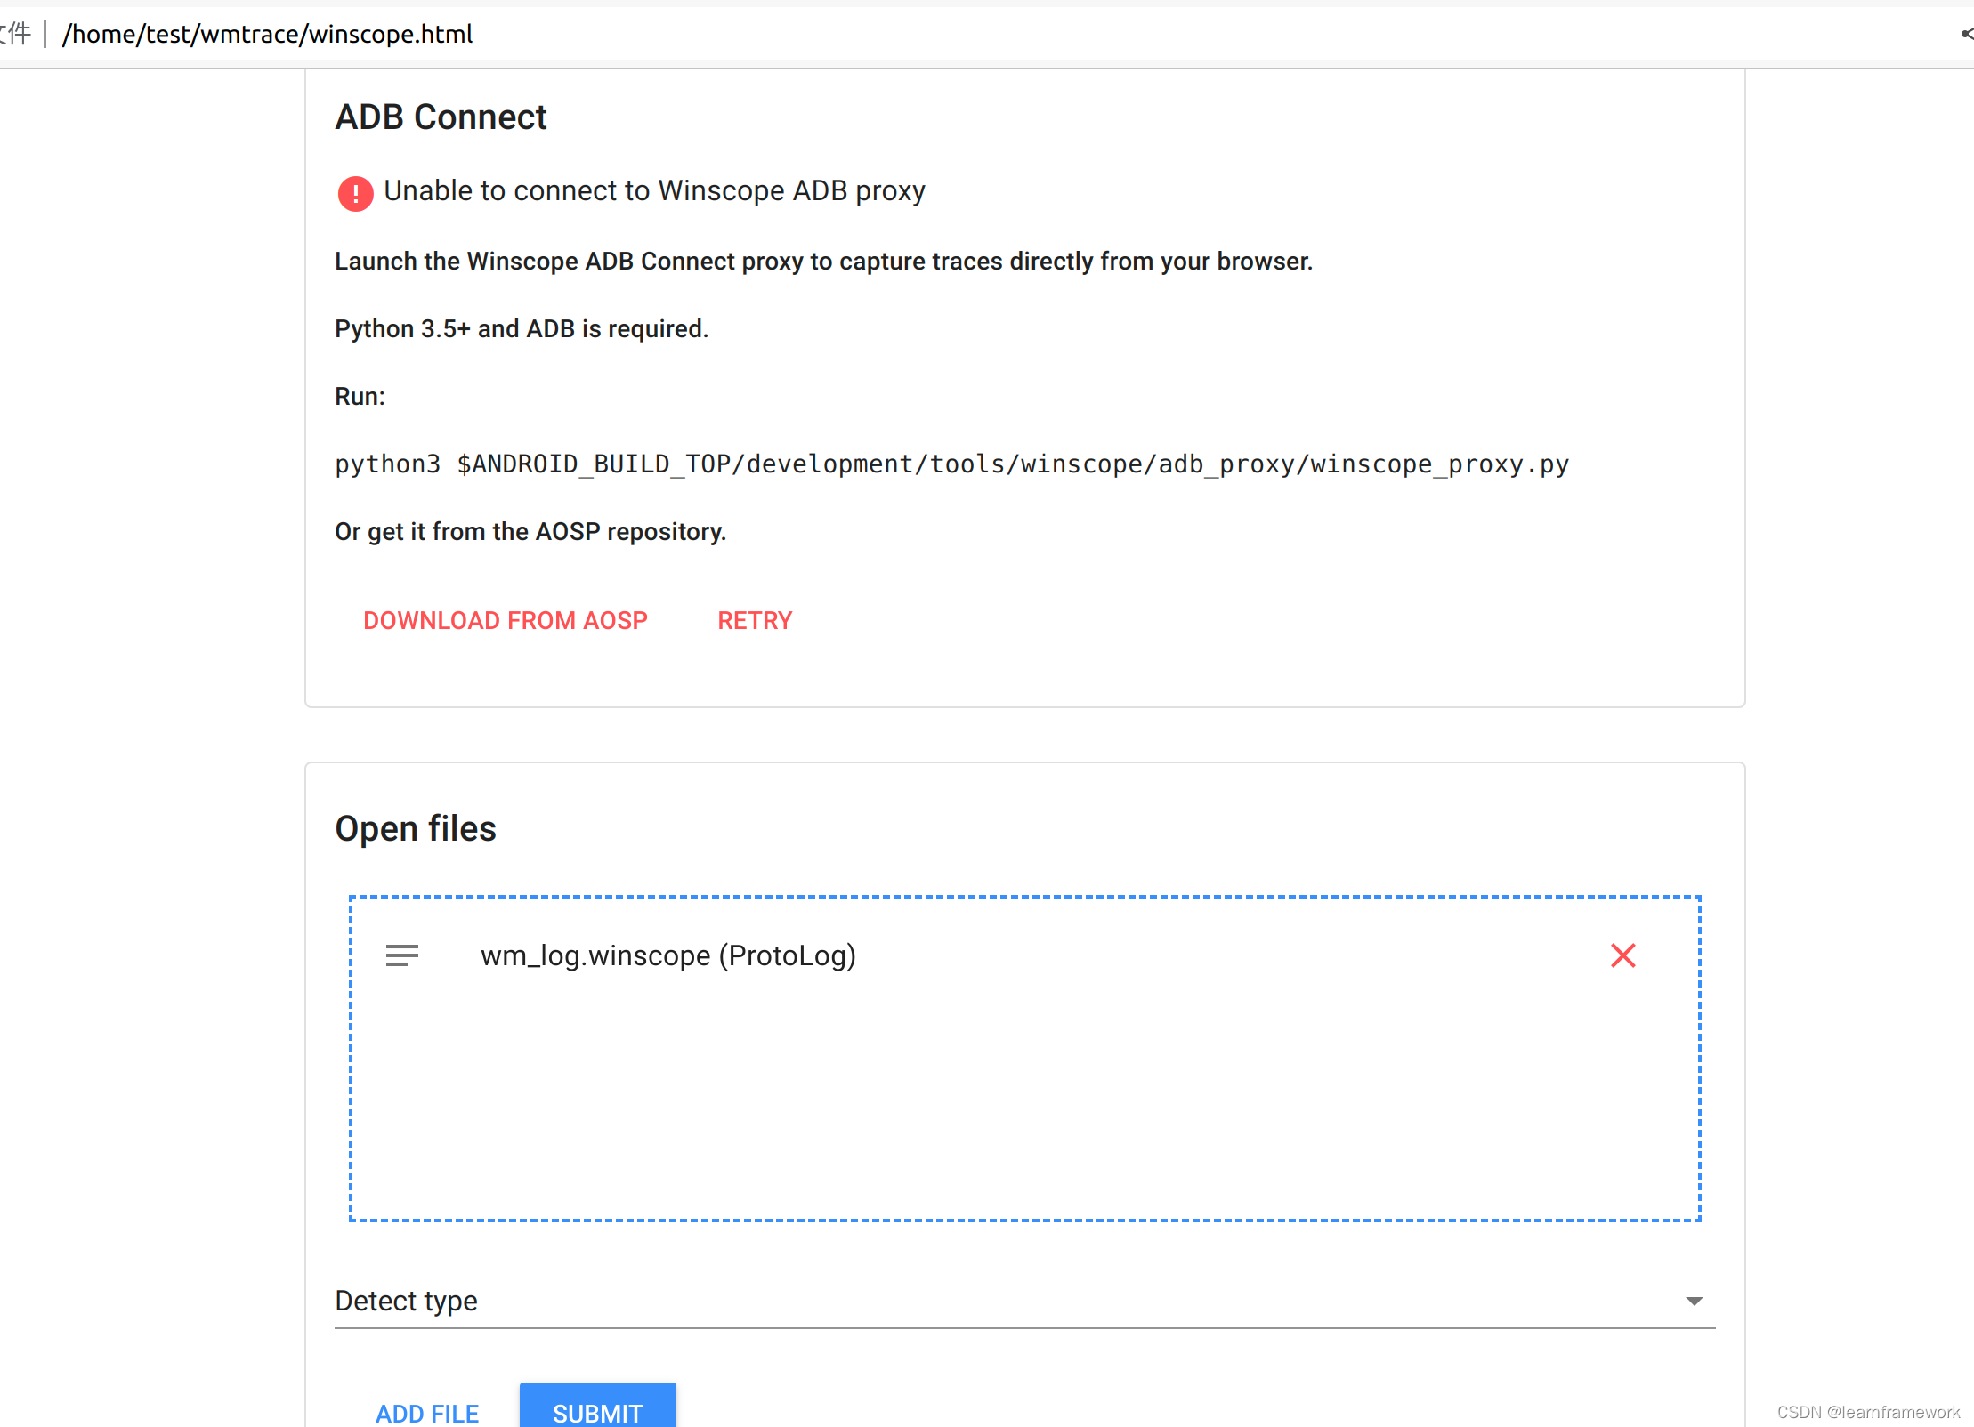Click 'Unable to connect to Winscope ADB proxy' message
Screen dimensions: 1974x1427
tap(654, 190)
